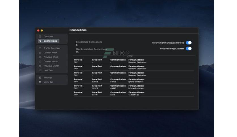Toggle Resolve Communication Protocol switch
Viewport: 237px width, 137px height.
[x=189, y=43]
